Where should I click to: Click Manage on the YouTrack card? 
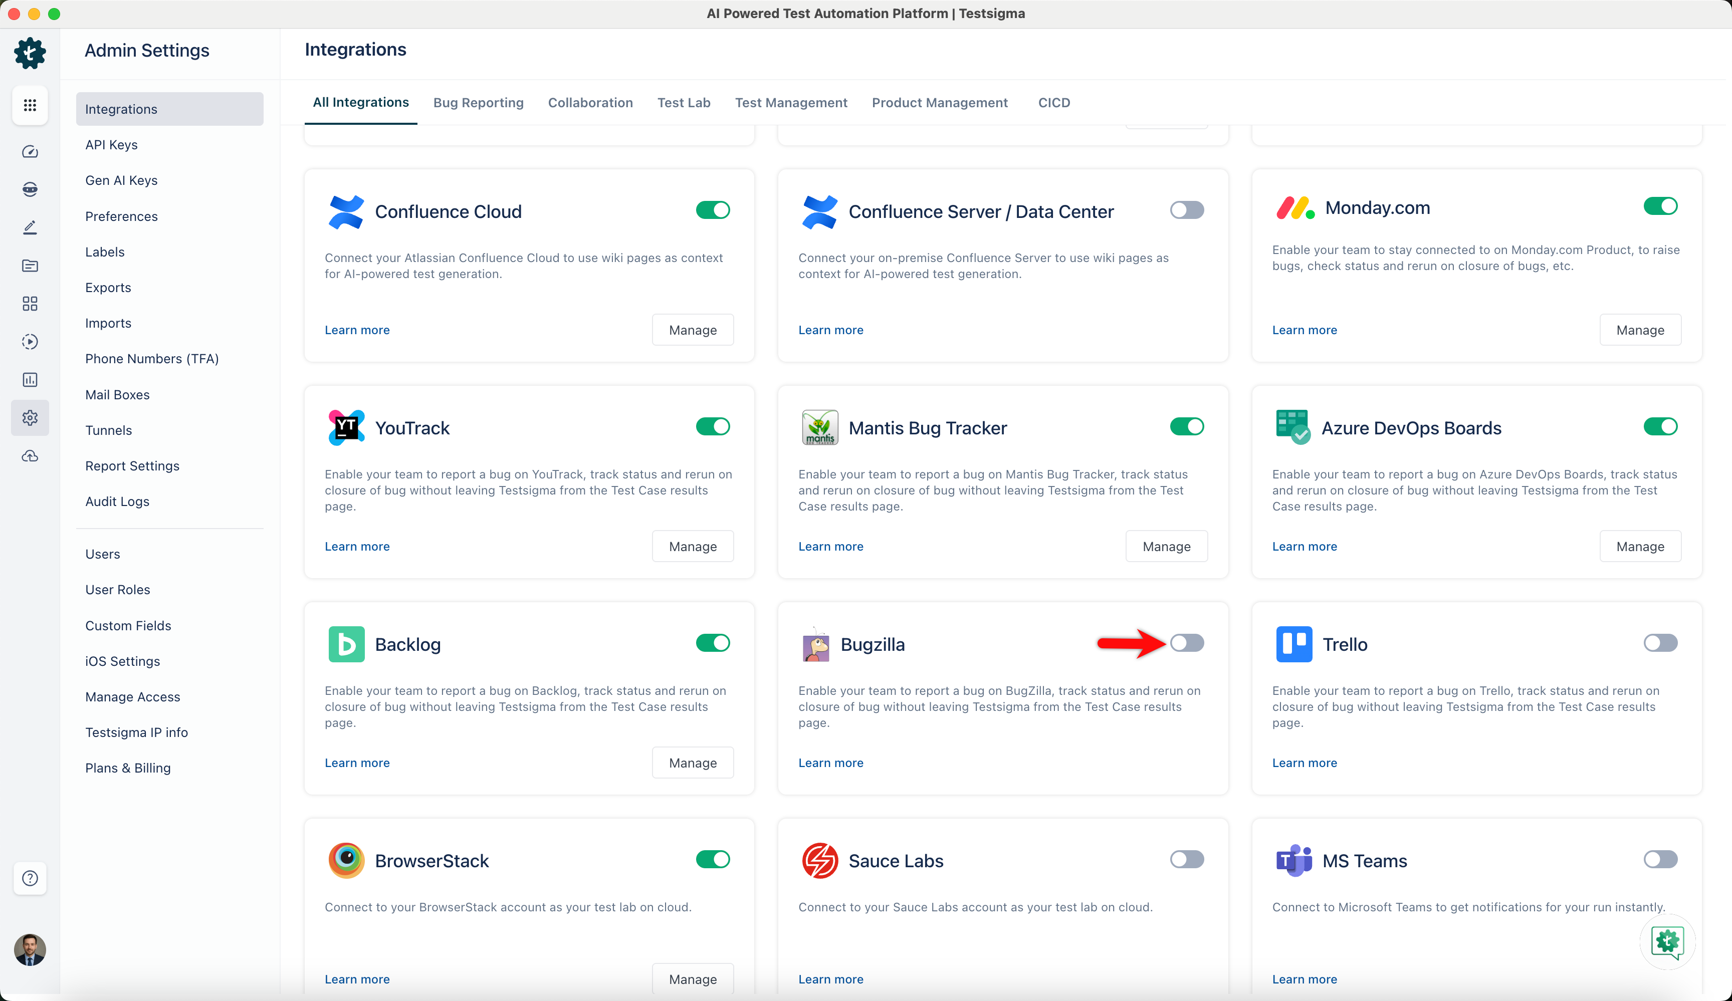coord(693,546)
